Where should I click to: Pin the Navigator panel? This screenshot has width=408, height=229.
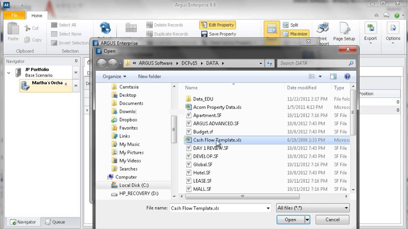coord(76,61)
